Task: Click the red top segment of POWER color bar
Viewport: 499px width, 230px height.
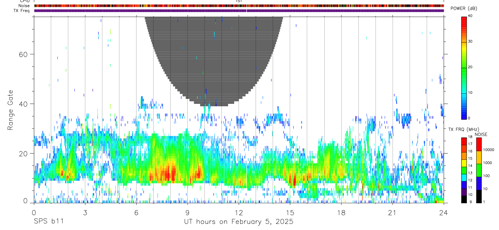Action: [x=464, y=23]
